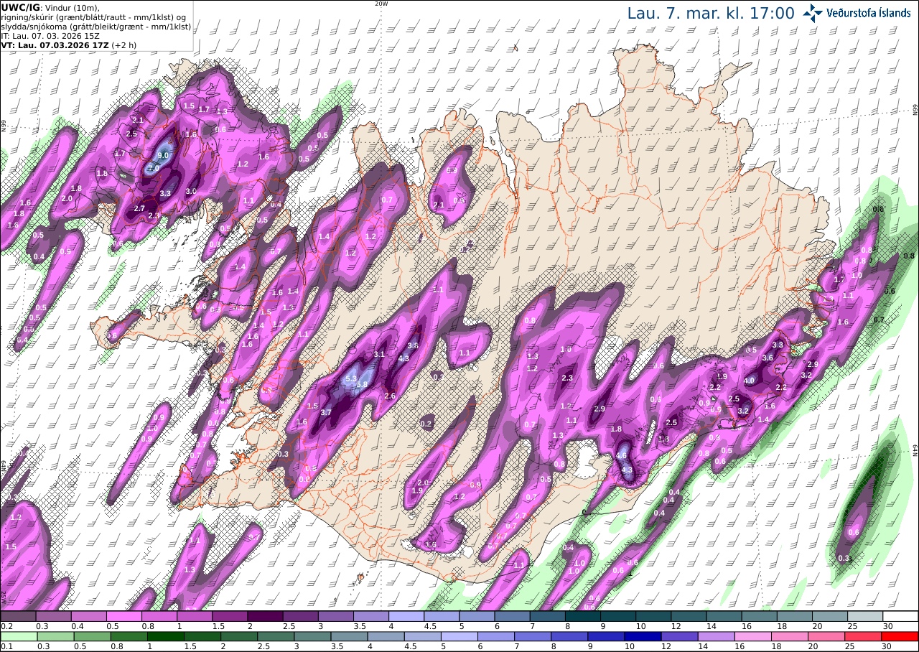
Task: Click palest green bottom-scale swatch at 0.1
Action: point(18,636)
